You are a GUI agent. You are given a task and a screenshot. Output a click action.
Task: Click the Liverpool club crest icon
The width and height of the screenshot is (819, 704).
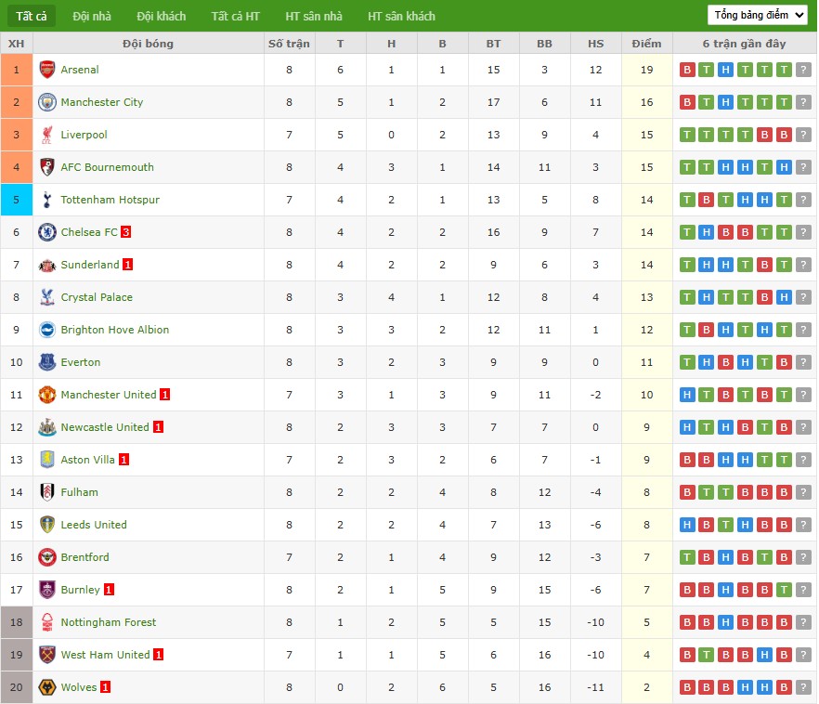[47, 135]
